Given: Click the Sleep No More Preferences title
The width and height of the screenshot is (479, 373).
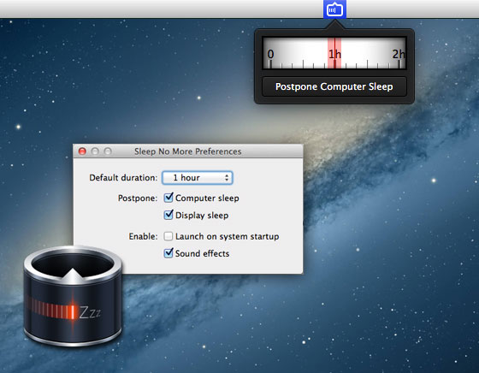Looking at the screenshot, I should pyautogui.click(x=188, y=151).
